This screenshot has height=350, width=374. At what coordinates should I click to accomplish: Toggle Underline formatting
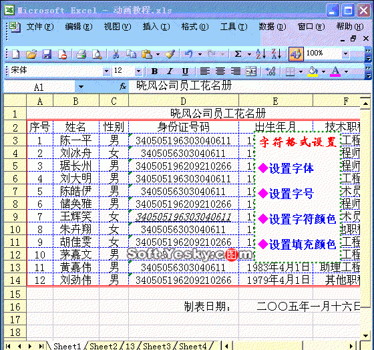185,71
